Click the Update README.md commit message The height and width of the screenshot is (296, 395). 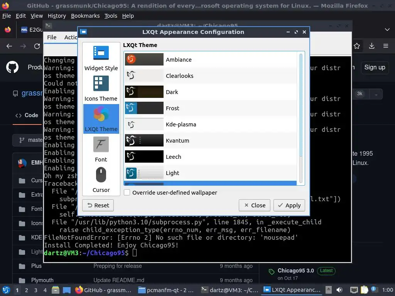tap(119, 280)
